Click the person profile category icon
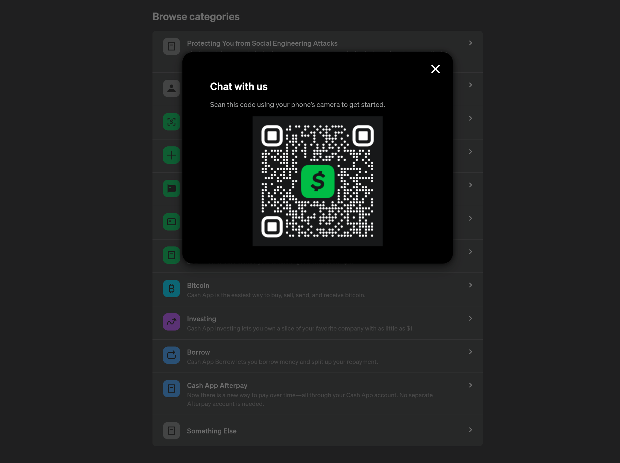The height and width of the screenshot is (463, 620). (171, 88)
